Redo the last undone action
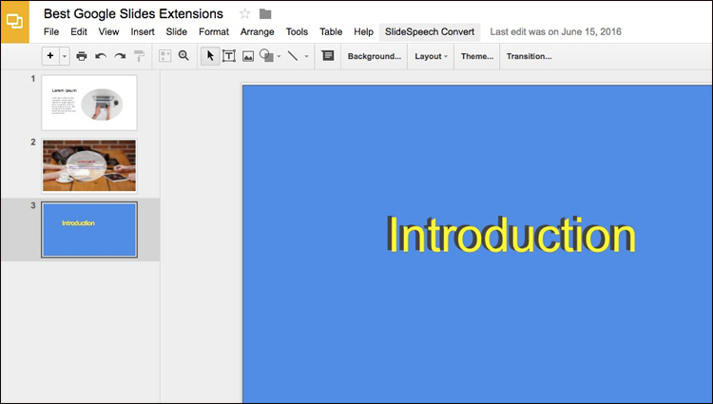 pos(120,56)
